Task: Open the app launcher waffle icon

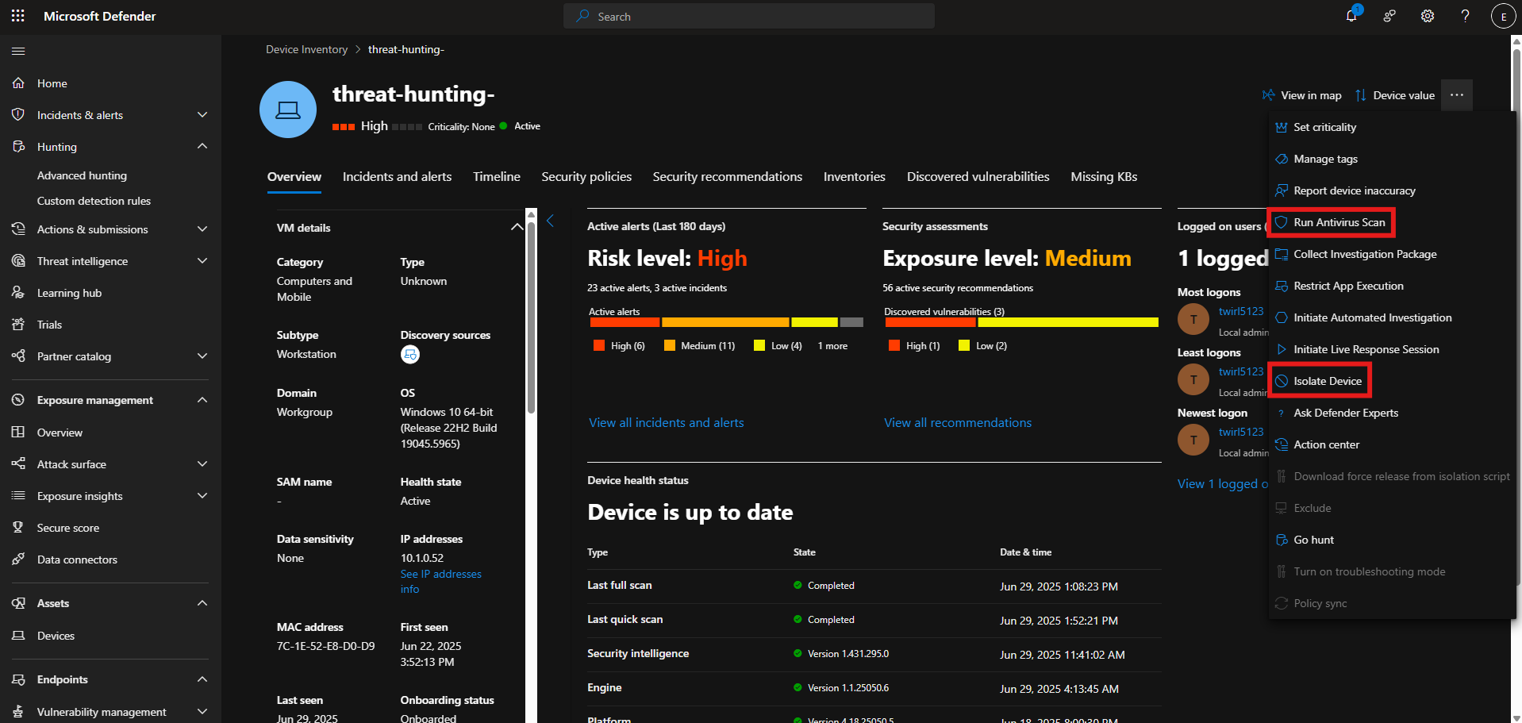Action: tap(18, 16)
